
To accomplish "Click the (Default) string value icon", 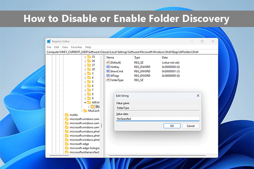I will pyautogui.click(x=108, y=63).
